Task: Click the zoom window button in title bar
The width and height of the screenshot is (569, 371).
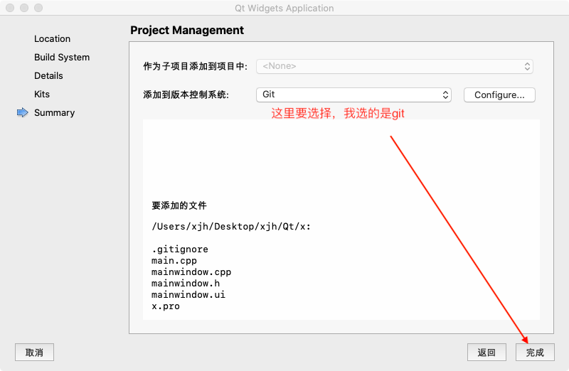Action: [38, 8]
